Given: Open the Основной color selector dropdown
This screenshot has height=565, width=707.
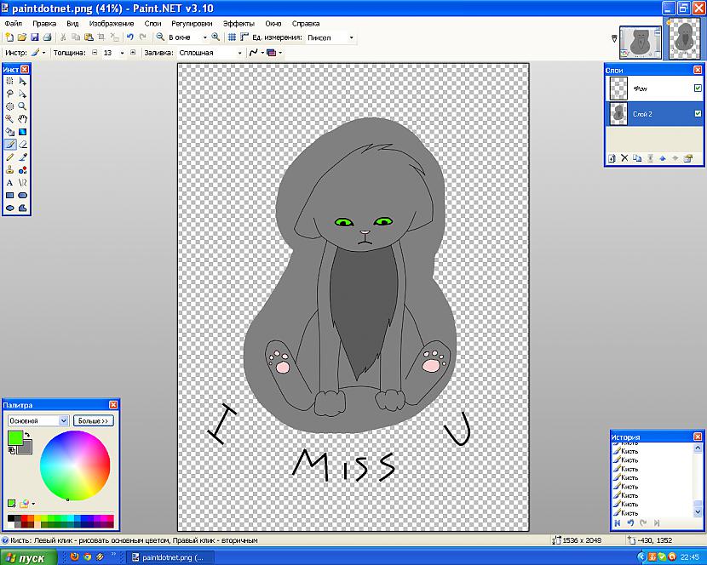Looking at the screenshot, I should pyautogui.click(x=63, y=421).
